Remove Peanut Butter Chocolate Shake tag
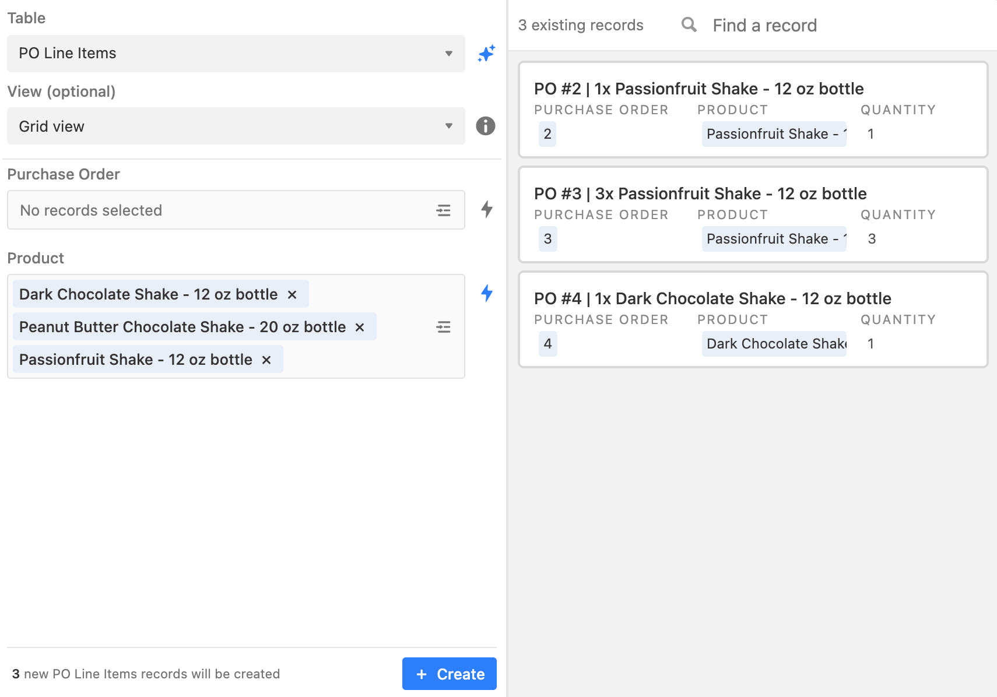 tap(360, 328)
